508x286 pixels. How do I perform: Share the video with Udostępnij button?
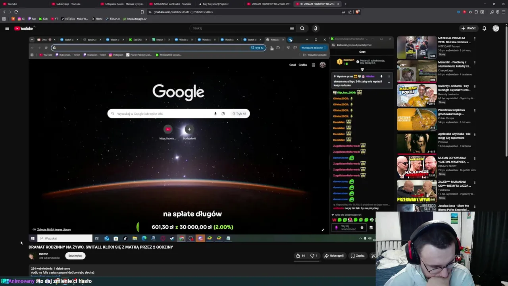(334, 256)
